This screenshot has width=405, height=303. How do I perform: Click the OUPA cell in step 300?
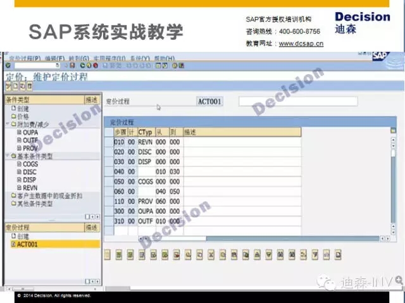[x=146, y=211]
